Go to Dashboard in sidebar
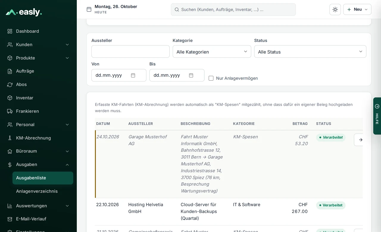This screenshot has width=381, height=232. 38,31
